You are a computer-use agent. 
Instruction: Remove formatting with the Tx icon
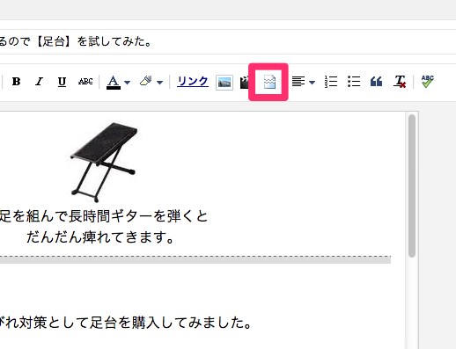(x=400, y=82)
